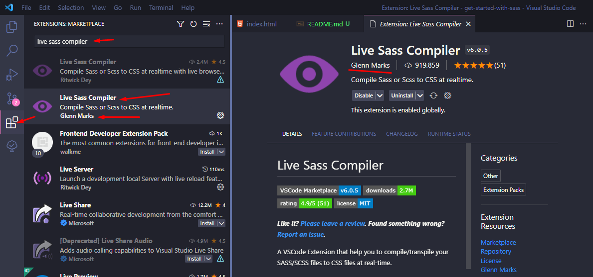Expand Install dropdown for Frontend Developer Extension Pack
593x277 pixels.
[x=221, y=152]
